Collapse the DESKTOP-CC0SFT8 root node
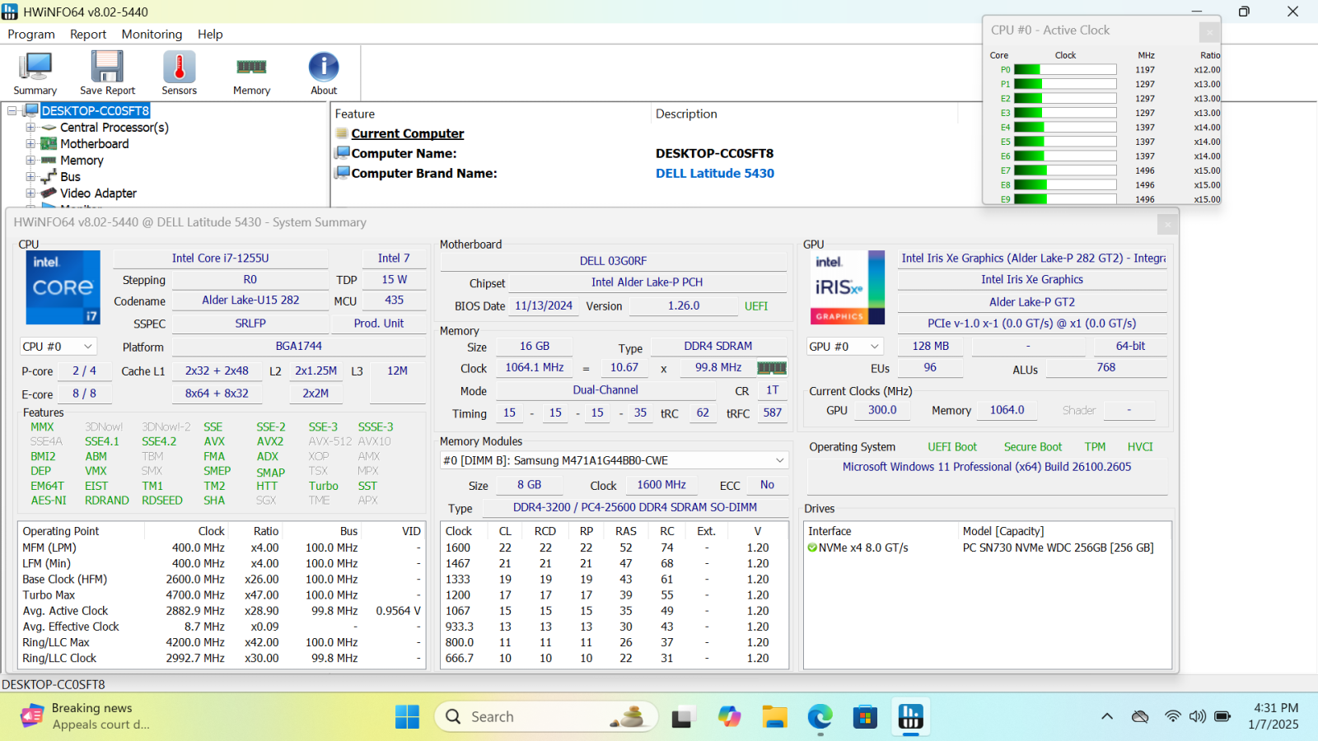Screen dimensions: 1318x741 (12, 110)
